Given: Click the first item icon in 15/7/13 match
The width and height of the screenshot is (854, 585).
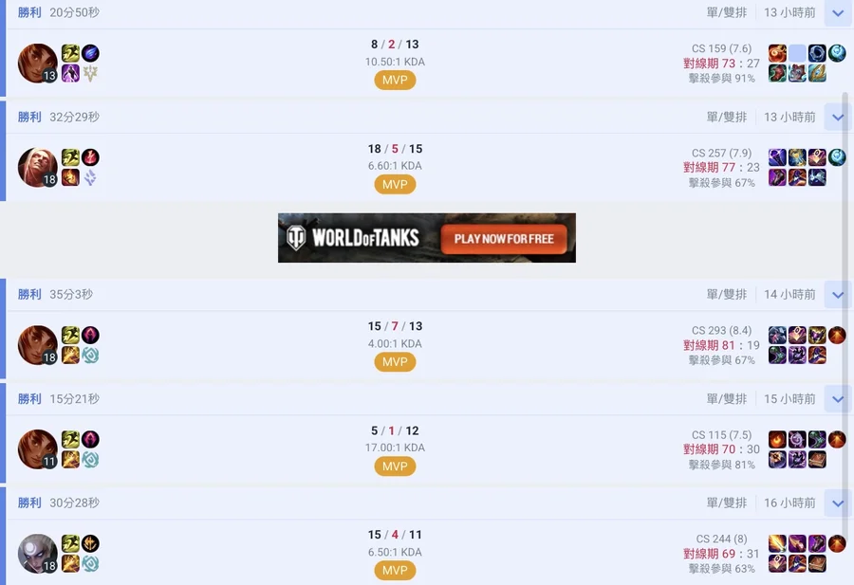Looking at the screenshot, I should tap(777, 335).
